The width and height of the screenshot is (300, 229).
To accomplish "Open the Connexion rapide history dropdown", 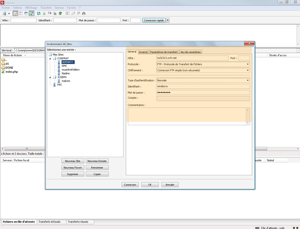I will 168,20.
